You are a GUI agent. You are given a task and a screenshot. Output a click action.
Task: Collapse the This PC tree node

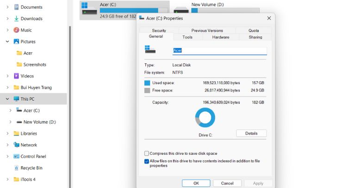[7, 99]
